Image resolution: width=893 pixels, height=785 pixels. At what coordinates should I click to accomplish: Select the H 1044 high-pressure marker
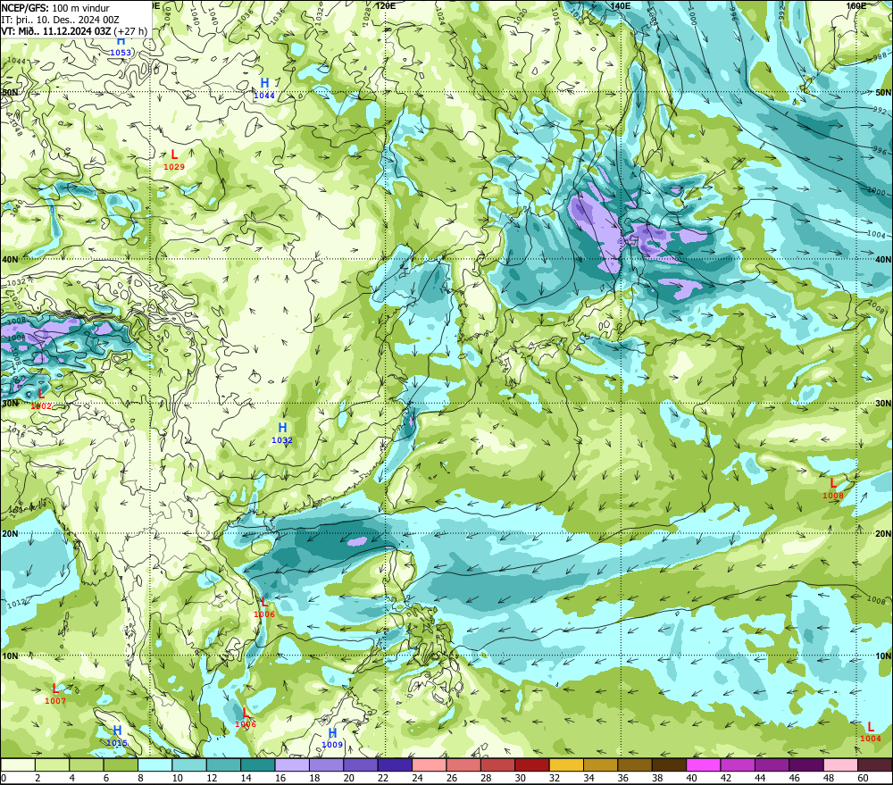[x=264, y=89]
